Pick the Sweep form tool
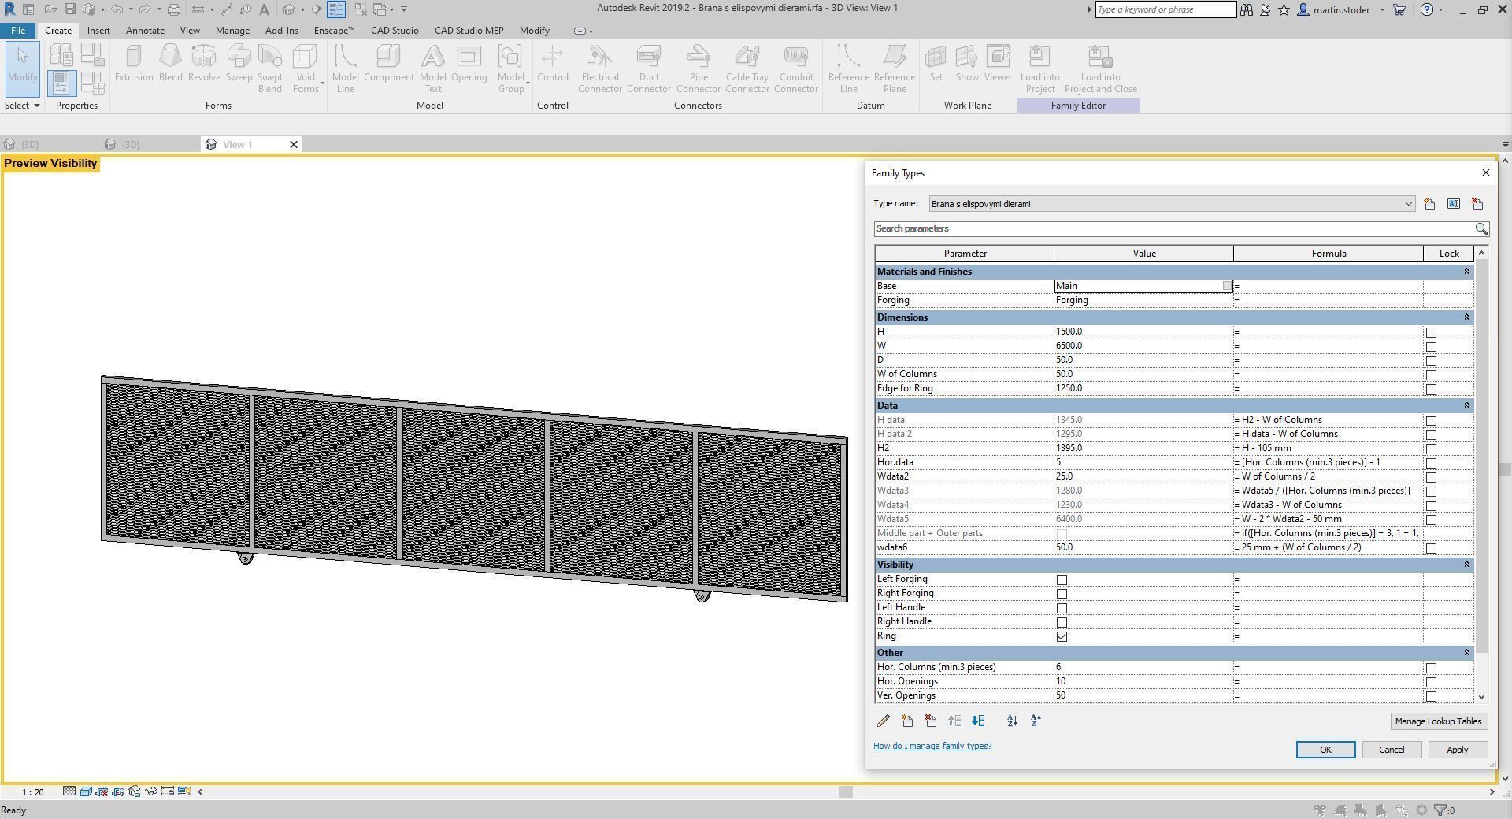 tap(239, 64)
